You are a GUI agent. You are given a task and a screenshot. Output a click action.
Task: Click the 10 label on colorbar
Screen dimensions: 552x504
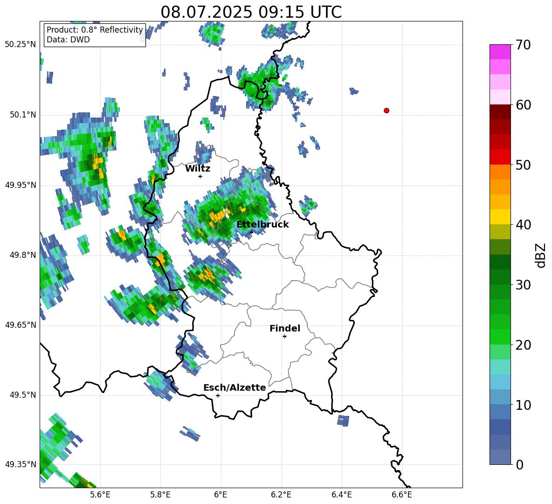point(523,405)
